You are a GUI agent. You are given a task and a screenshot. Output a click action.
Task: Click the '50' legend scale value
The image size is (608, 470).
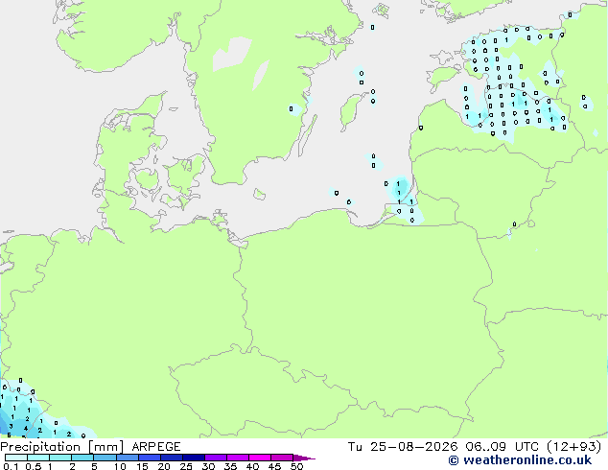tap(296, 466)
